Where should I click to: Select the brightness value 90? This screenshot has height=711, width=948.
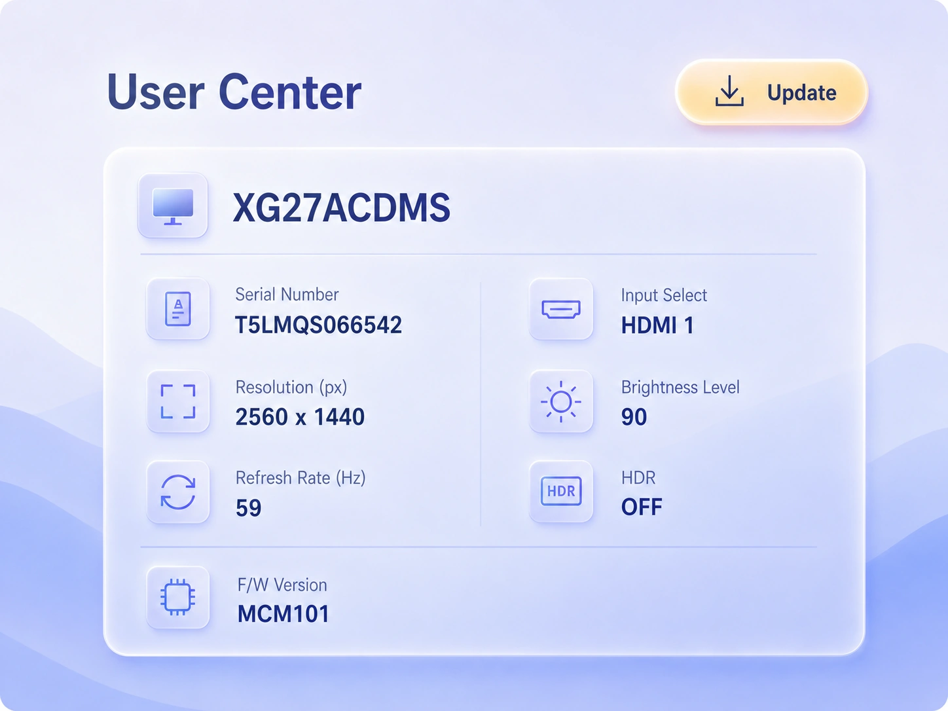[634, 416]
